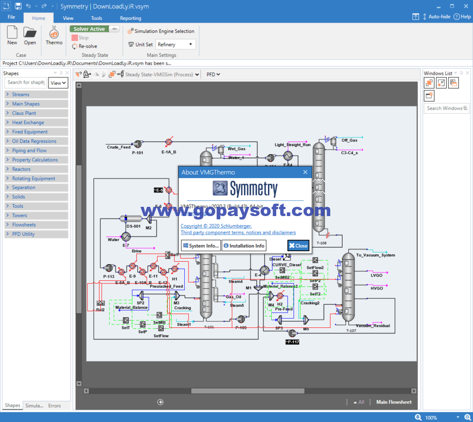Click the shrink-arrow Windows List icon

tap(441, 83)
